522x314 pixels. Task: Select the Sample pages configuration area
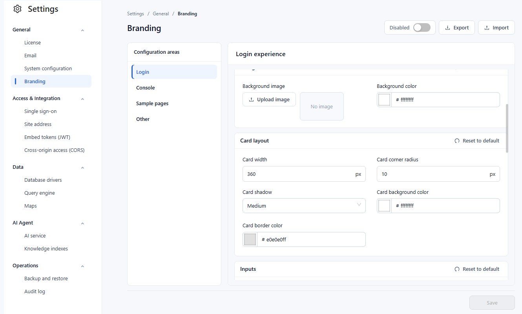point(174,103)
